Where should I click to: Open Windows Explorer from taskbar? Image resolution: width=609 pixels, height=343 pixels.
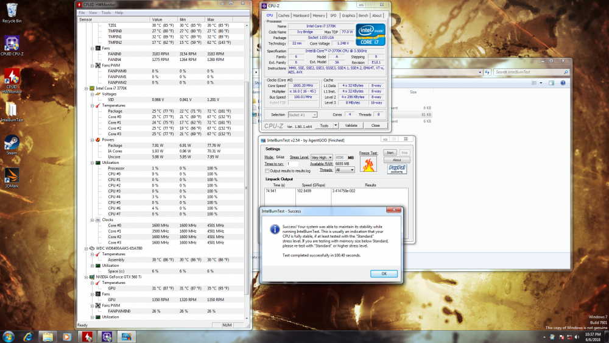click(48, 337)
